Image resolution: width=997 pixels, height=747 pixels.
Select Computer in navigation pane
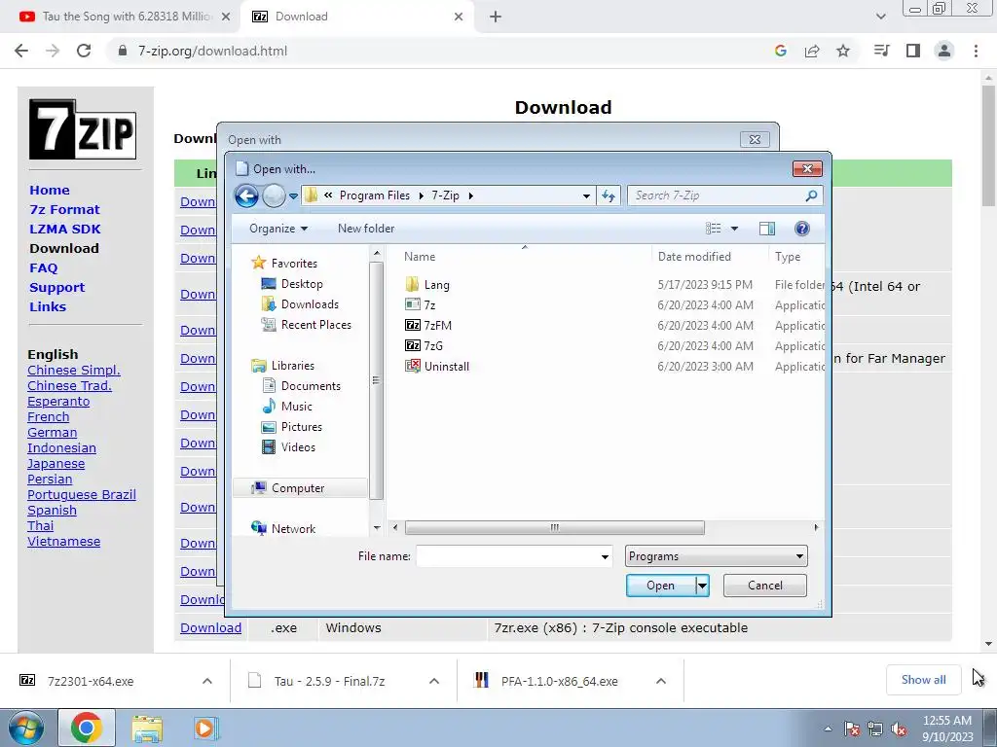click(298, 488)
